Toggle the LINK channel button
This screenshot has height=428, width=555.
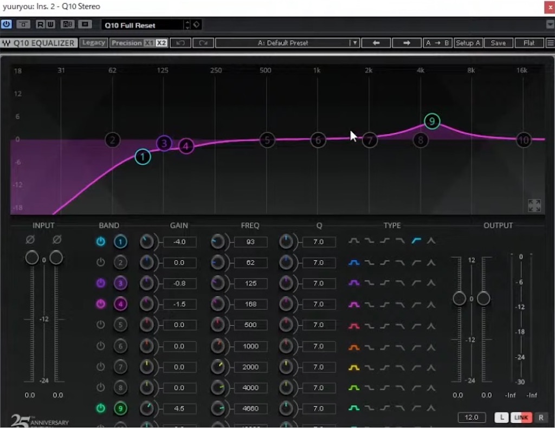[521, 417]
